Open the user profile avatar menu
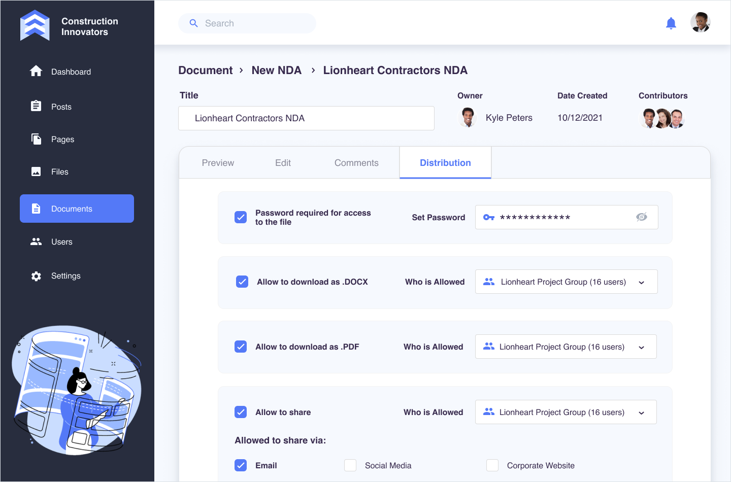Image resolution: width=731 pixels, height=482 pixels. 700,22
